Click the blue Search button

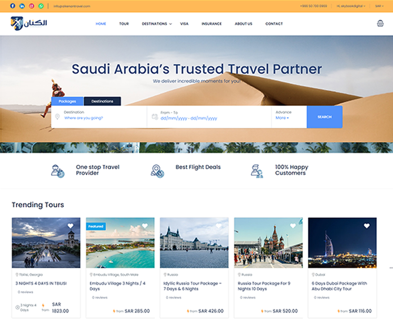coord(325,117)
